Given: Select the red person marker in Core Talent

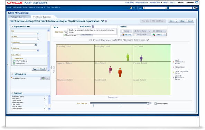Looking at the screenshot, I should (x=120, y=72).
